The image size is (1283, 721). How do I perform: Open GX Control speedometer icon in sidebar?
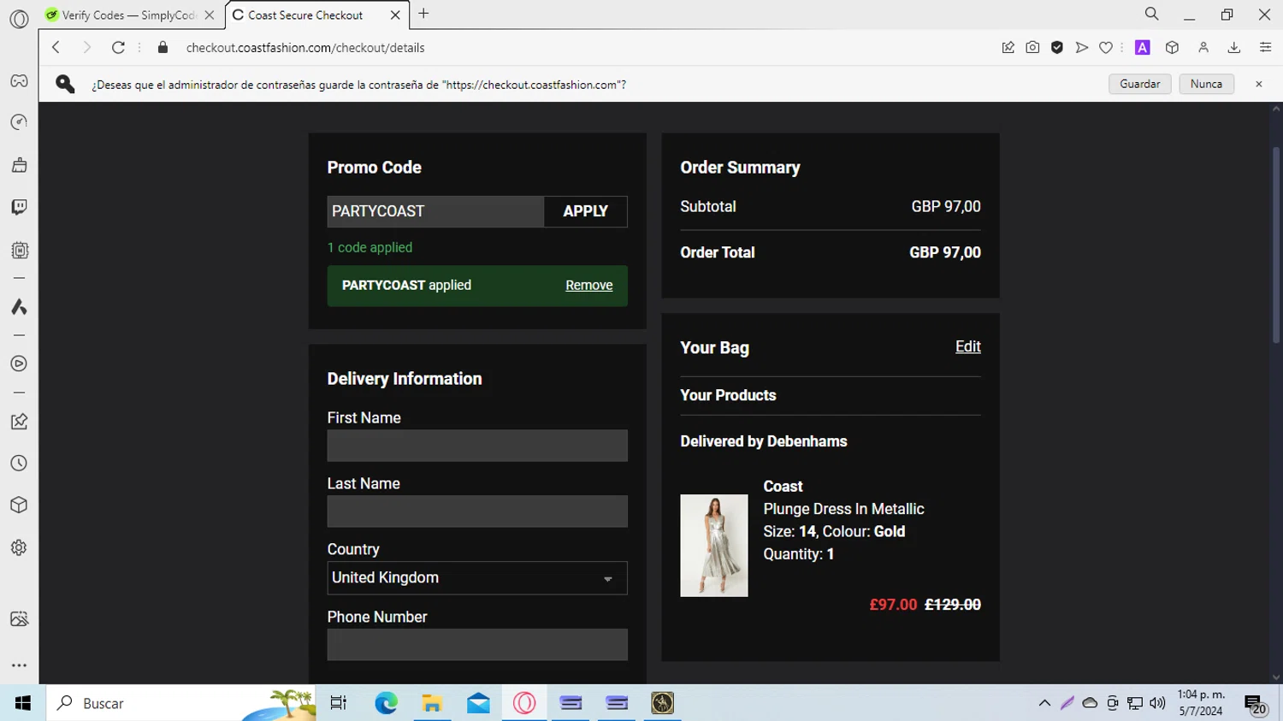pos(19,122)
